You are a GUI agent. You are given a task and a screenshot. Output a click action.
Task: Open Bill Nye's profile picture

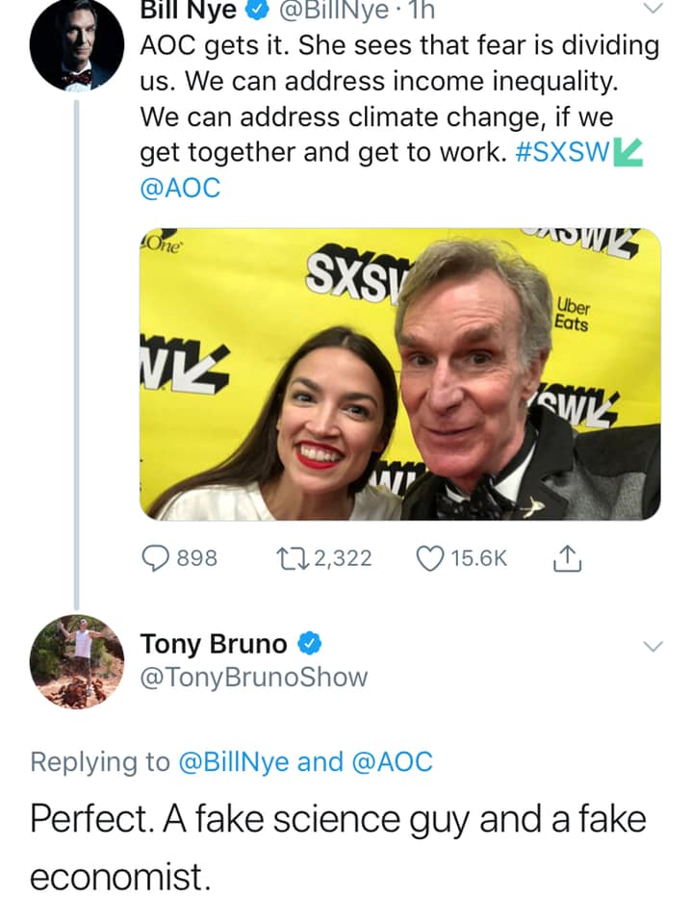pos(77,45)
